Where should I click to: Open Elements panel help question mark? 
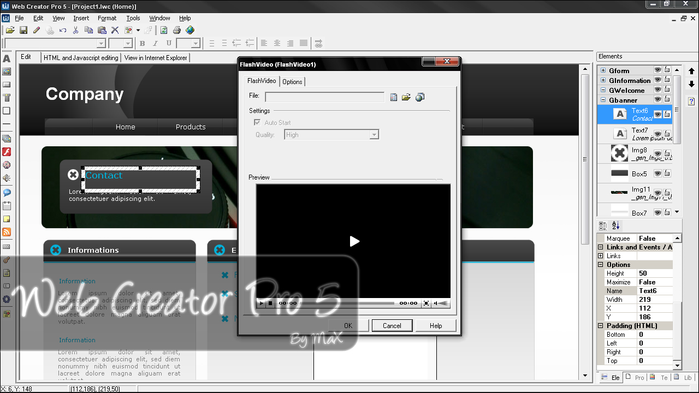click(691, 101)
